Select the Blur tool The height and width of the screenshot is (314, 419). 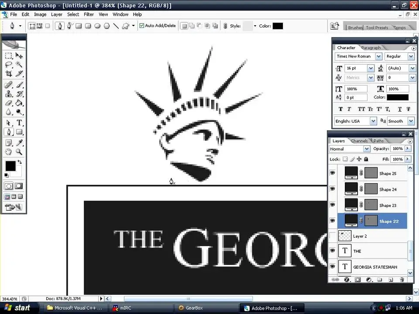click(x=9, y=112)
